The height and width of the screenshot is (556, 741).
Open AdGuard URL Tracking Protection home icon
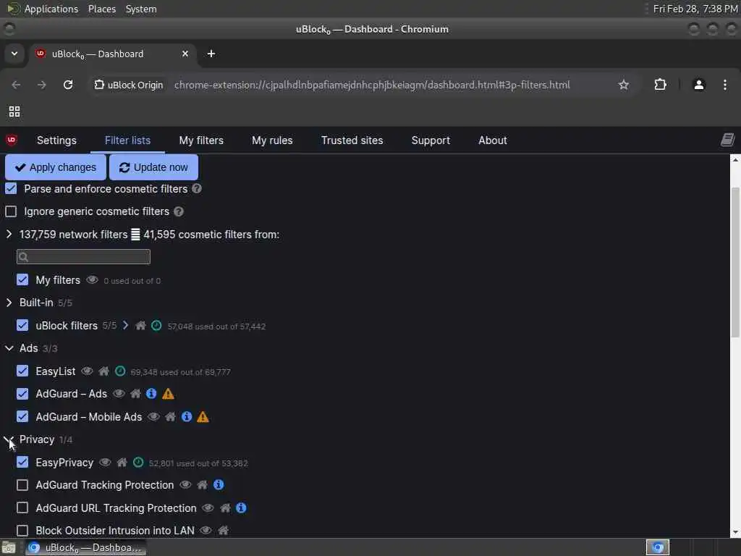pos(226,507)
